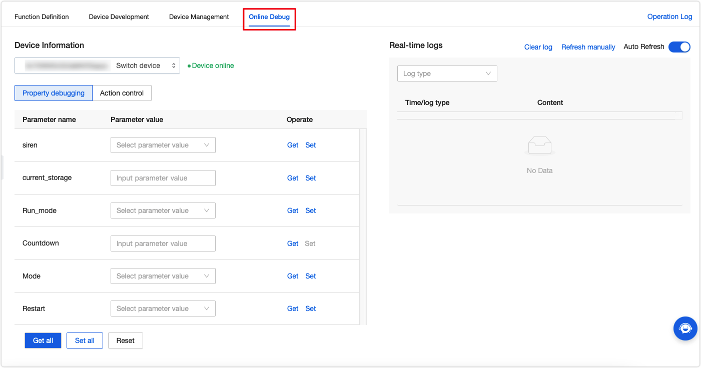
Task: Click Get for the Mode parameter
Action: [x=293, y=276]
